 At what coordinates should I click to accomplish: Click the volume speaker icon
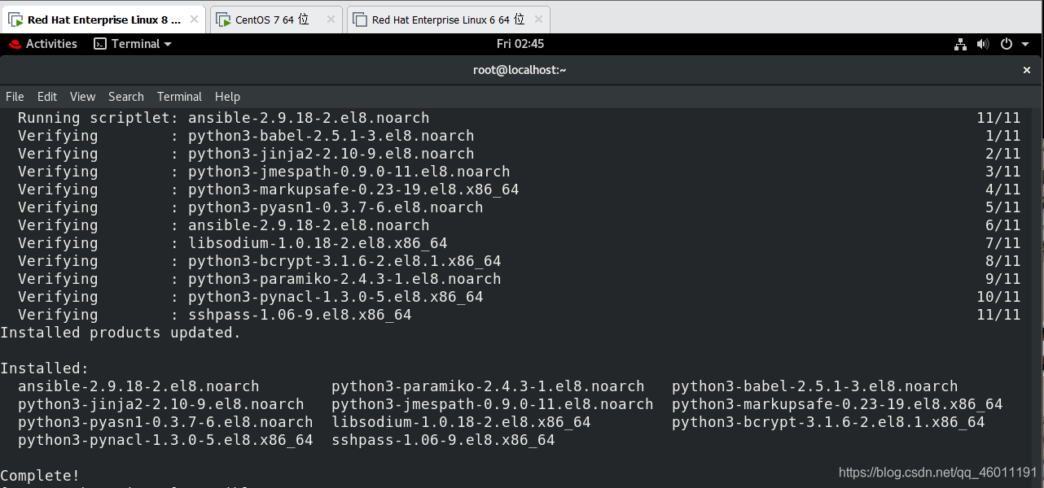[983, 44]
